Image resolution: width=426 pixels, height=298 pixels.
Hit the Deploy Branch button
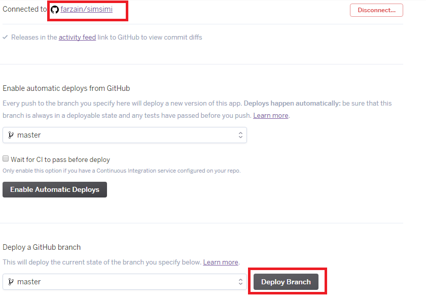click(286, 282)
